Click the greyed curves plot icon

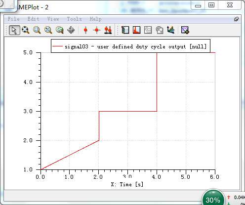[x=148, y=30]
